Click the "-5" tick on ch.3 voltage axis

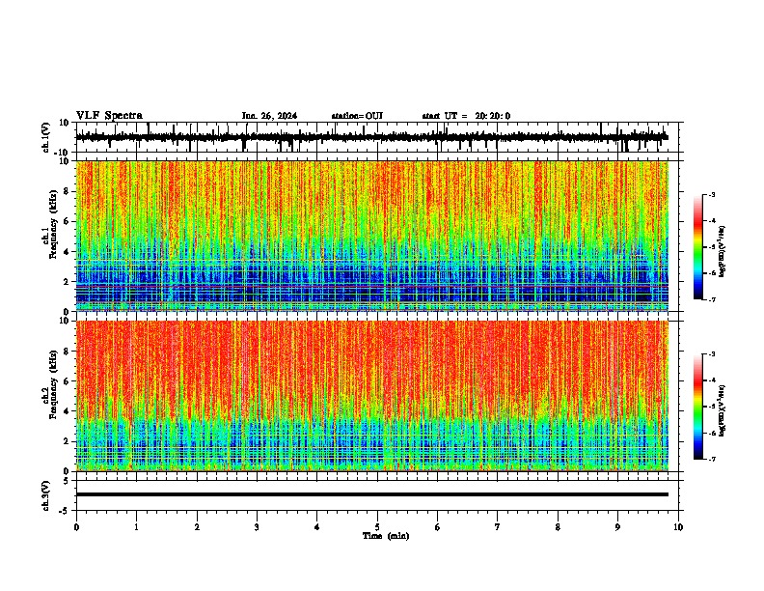pyautogui.click(x=65, y=511)
